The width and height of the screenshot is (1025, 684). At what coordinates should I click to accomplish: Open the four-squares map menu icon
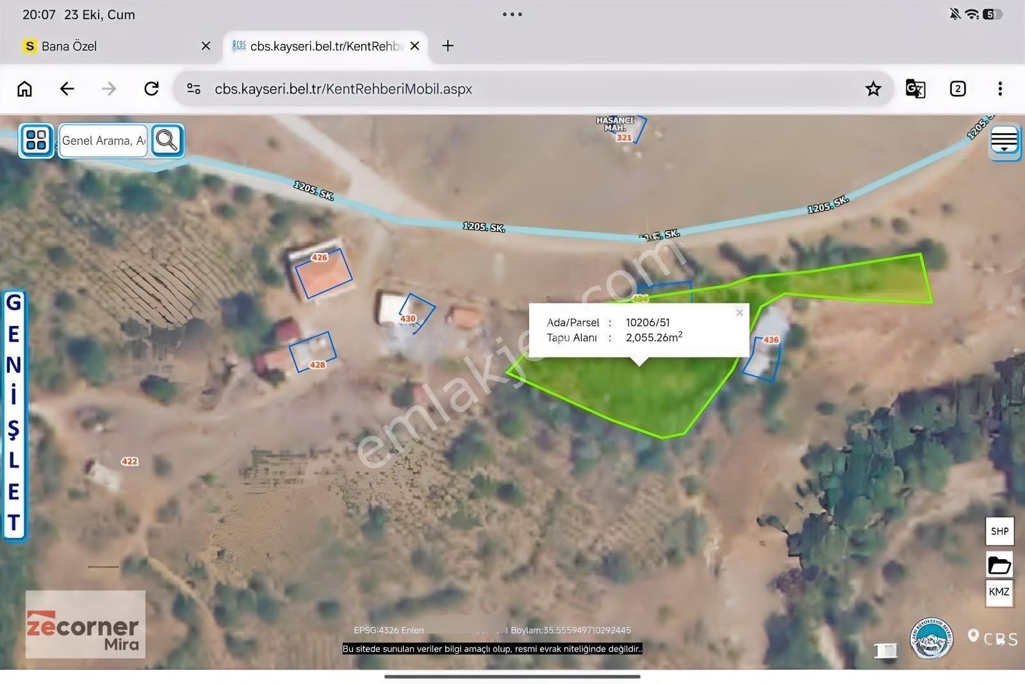37,140
